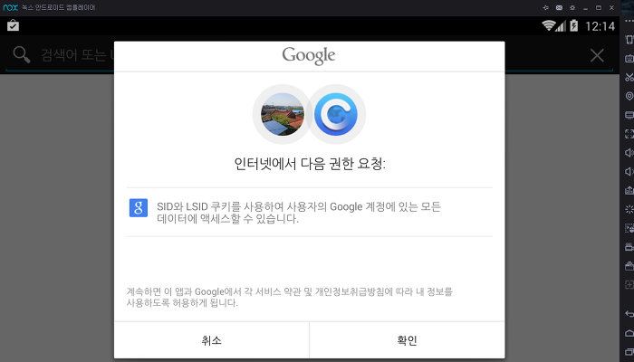Screen dimensions: 634x362
Task: Click the multi-instance plus box icon
Action: pos(629,285)
